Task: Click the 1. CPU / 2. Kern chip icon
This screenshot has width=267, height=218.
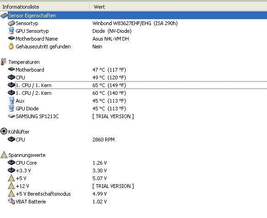Action: (11, 93)
